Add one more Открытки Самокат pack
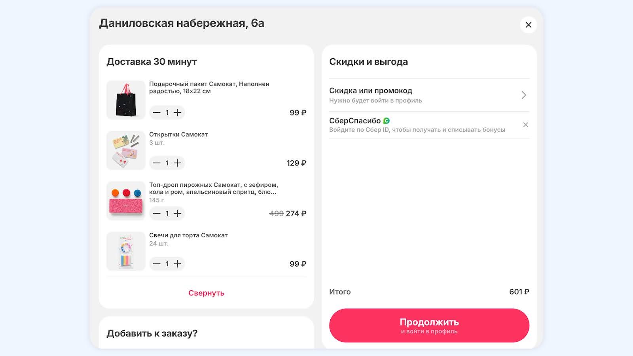The height and width of the screenshot is (356, 633). [178, 163]
